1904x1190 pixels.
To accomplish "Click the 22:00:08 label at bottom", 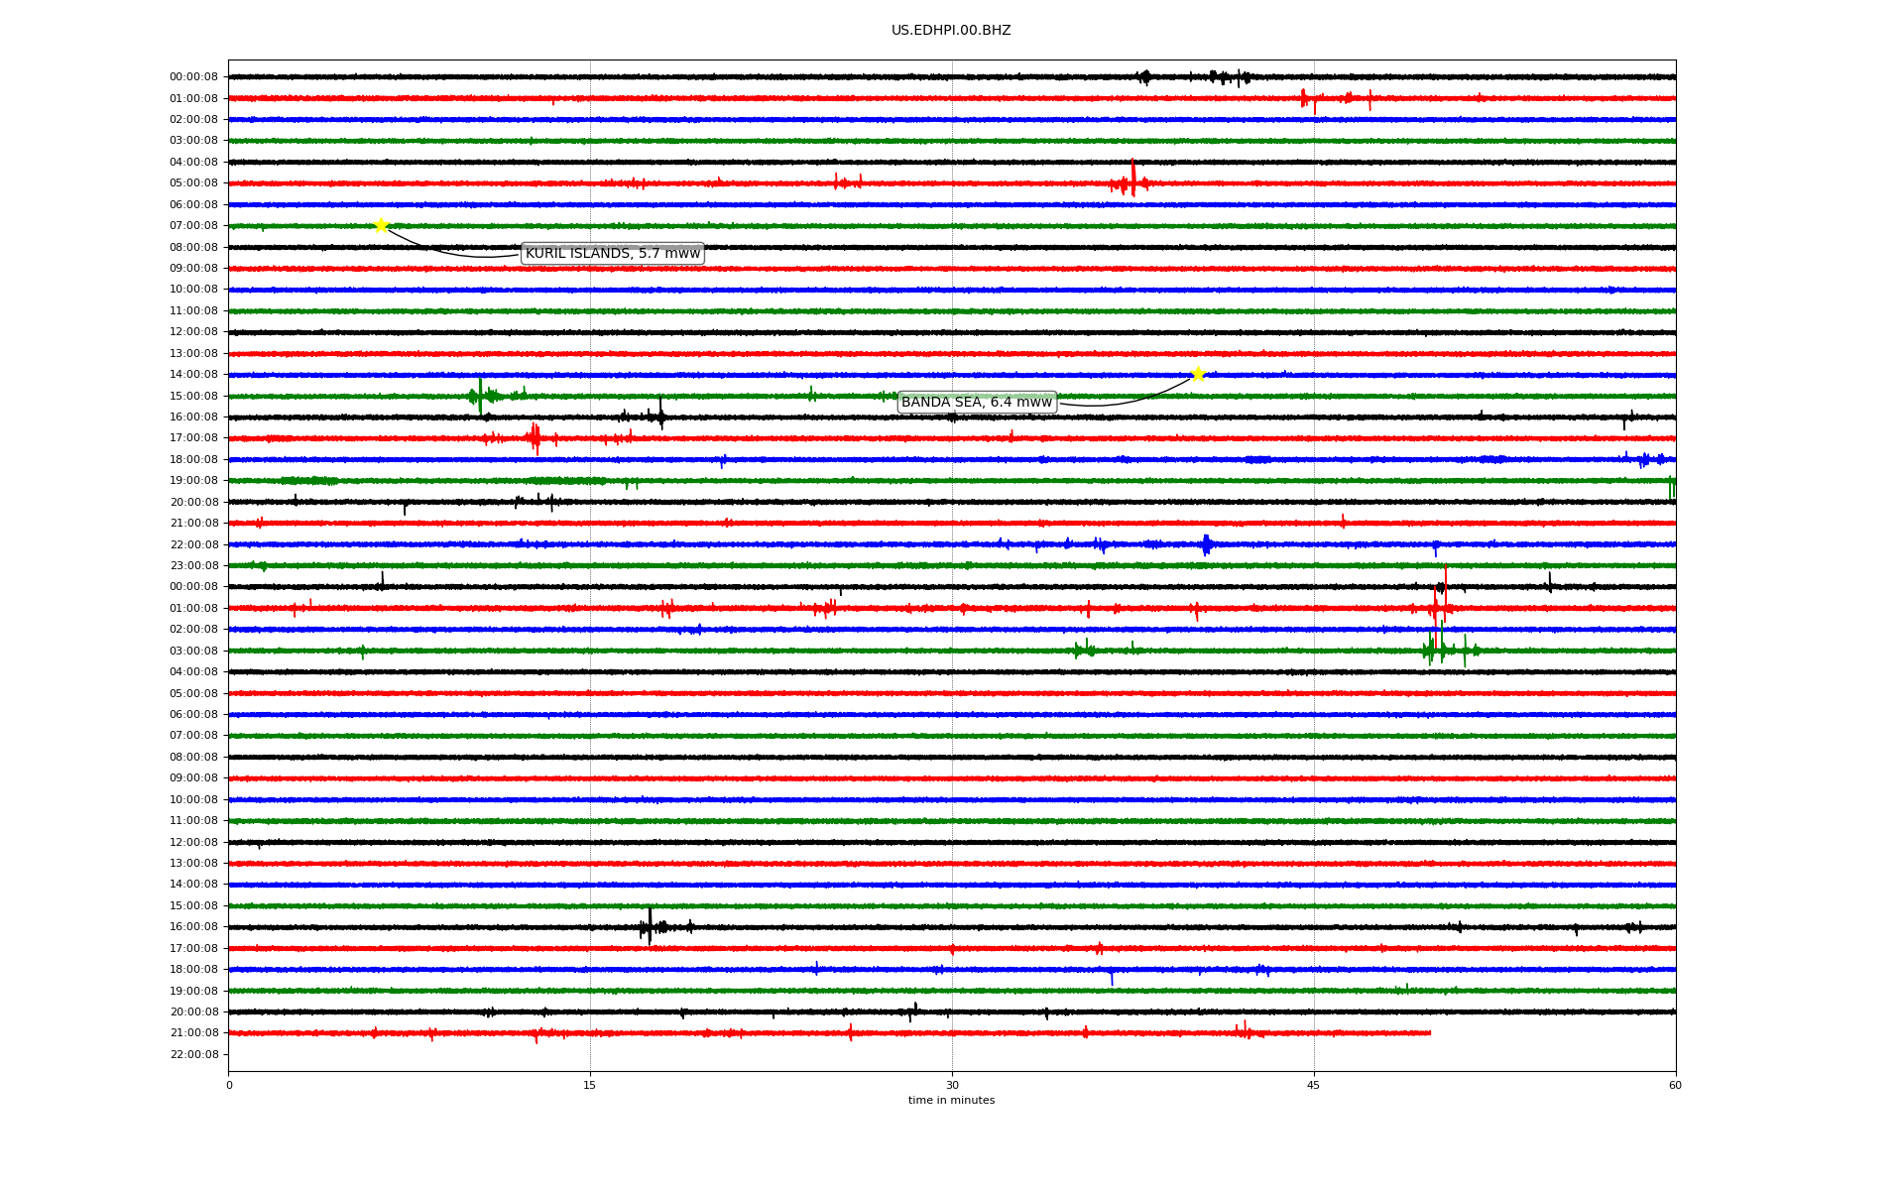I will pyautogui.click(x=193, y=1054).
